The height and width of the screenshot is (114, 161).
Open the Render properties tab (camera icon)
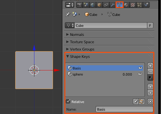click(79, 5)
